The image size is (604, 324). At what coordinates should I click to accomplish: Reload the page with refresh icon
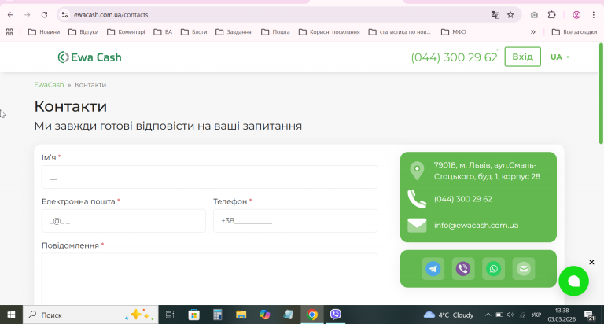44,15
